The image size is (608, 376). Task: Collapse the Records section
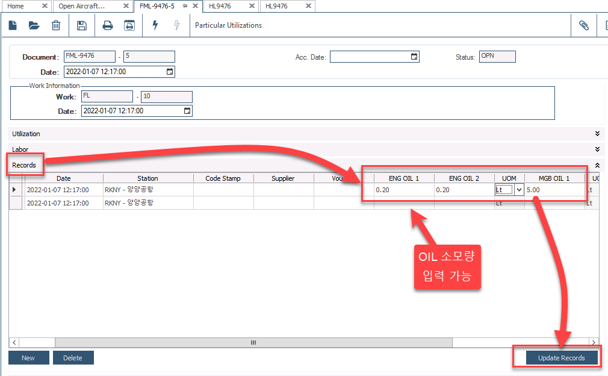point(597,165)
